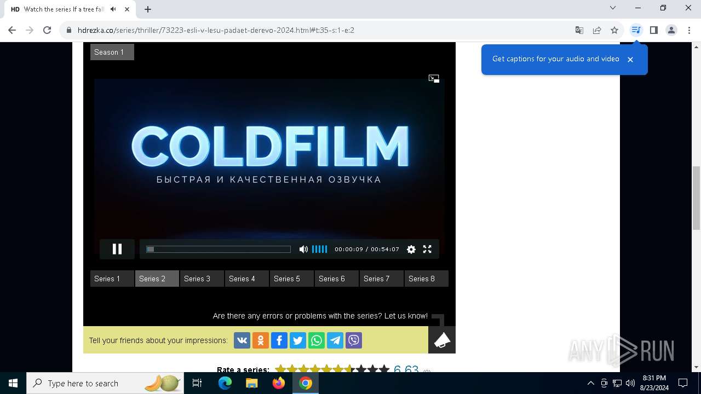Viewport: 701px width, 394px height.
Task: Select the Series 7 episode
Action: (382, 279)
